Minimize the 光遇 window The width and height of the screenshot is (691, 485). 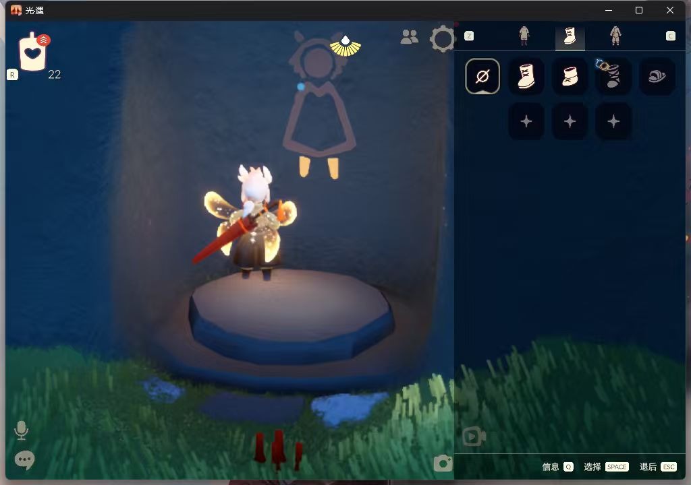609,10
